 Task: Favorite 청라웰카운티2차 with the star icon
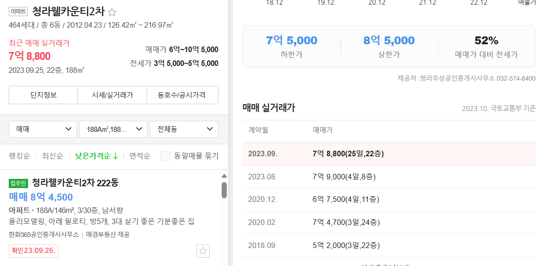tap(112, 12)
